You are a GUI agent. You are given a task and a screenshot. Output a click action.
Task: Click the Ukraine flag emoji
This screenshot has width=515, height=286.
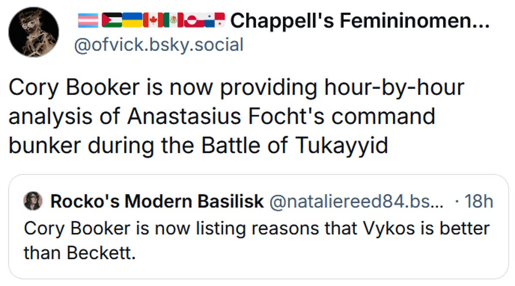pyautogui.click(x=132, y=20)
